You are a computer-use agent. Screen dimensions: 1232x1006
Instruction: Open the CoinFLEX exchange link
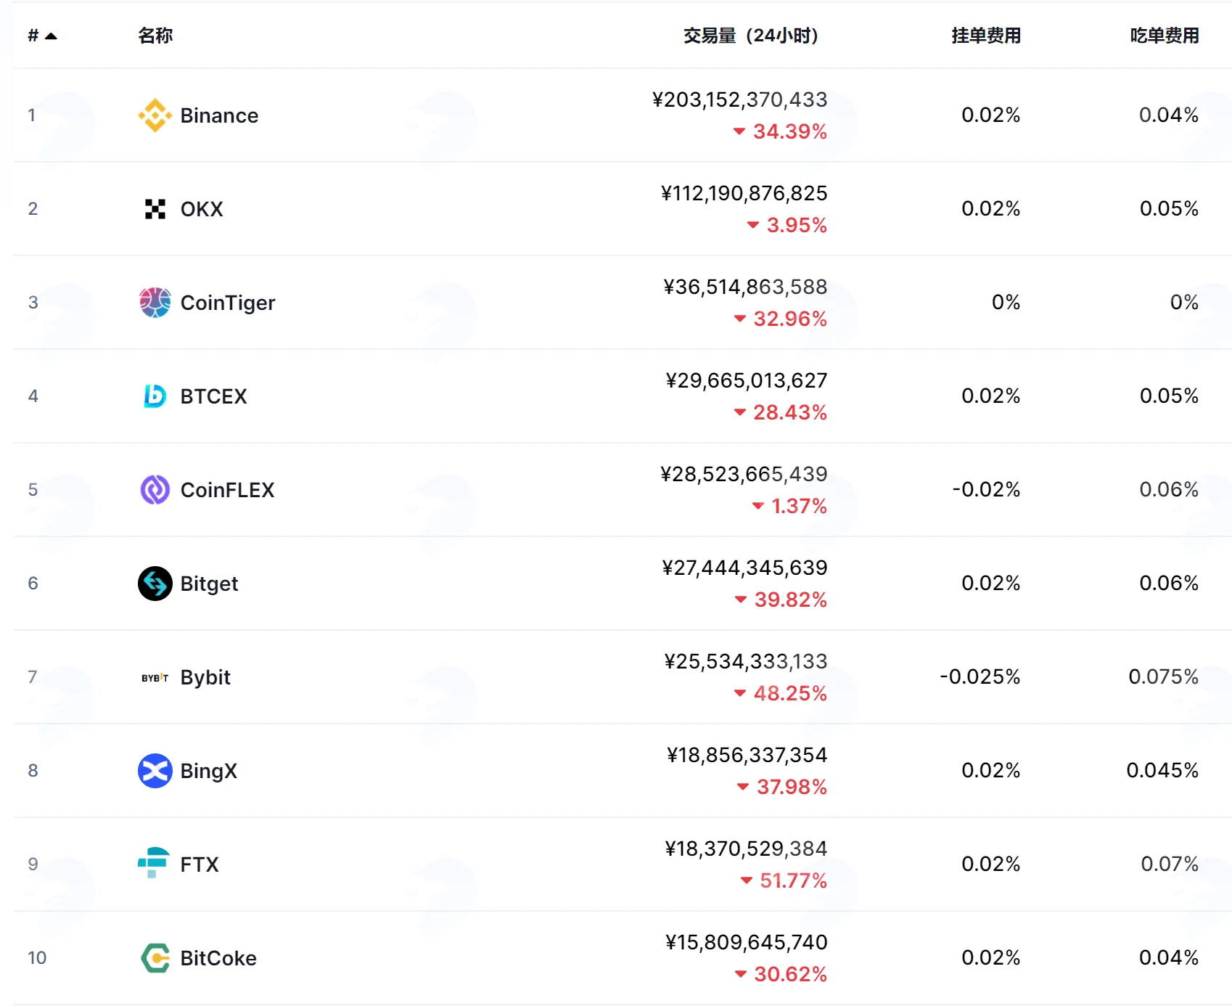(x=227, y=490)
